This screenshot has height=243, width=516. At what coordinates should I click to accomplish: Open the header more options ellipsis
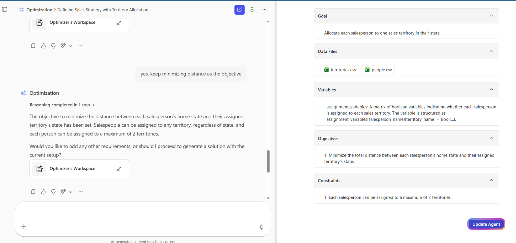point(264,10)
